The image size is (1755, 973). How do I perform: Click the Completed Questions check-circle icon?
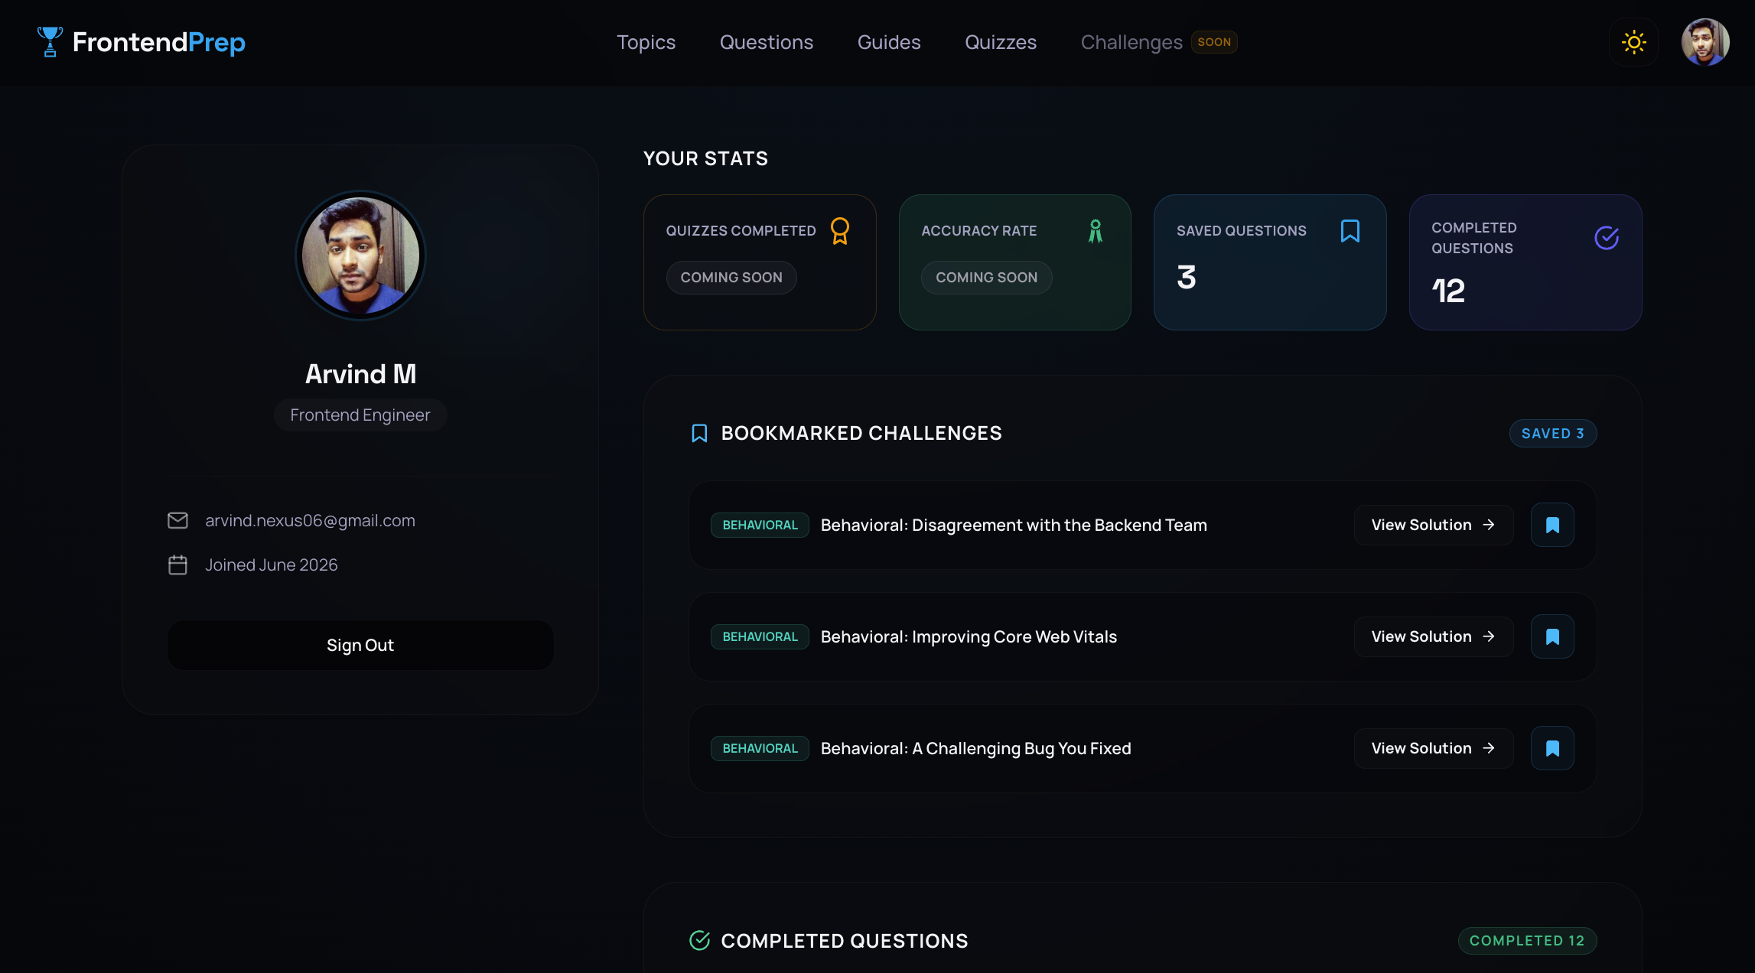coord(1606,238)
